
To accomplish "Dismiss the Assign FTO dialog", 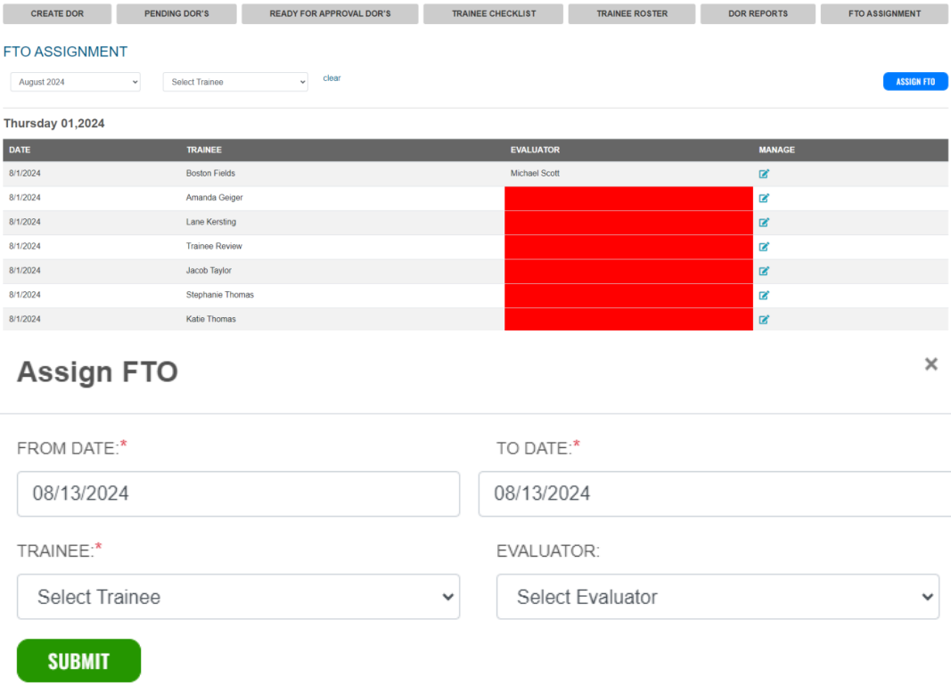I will [931, 363].
